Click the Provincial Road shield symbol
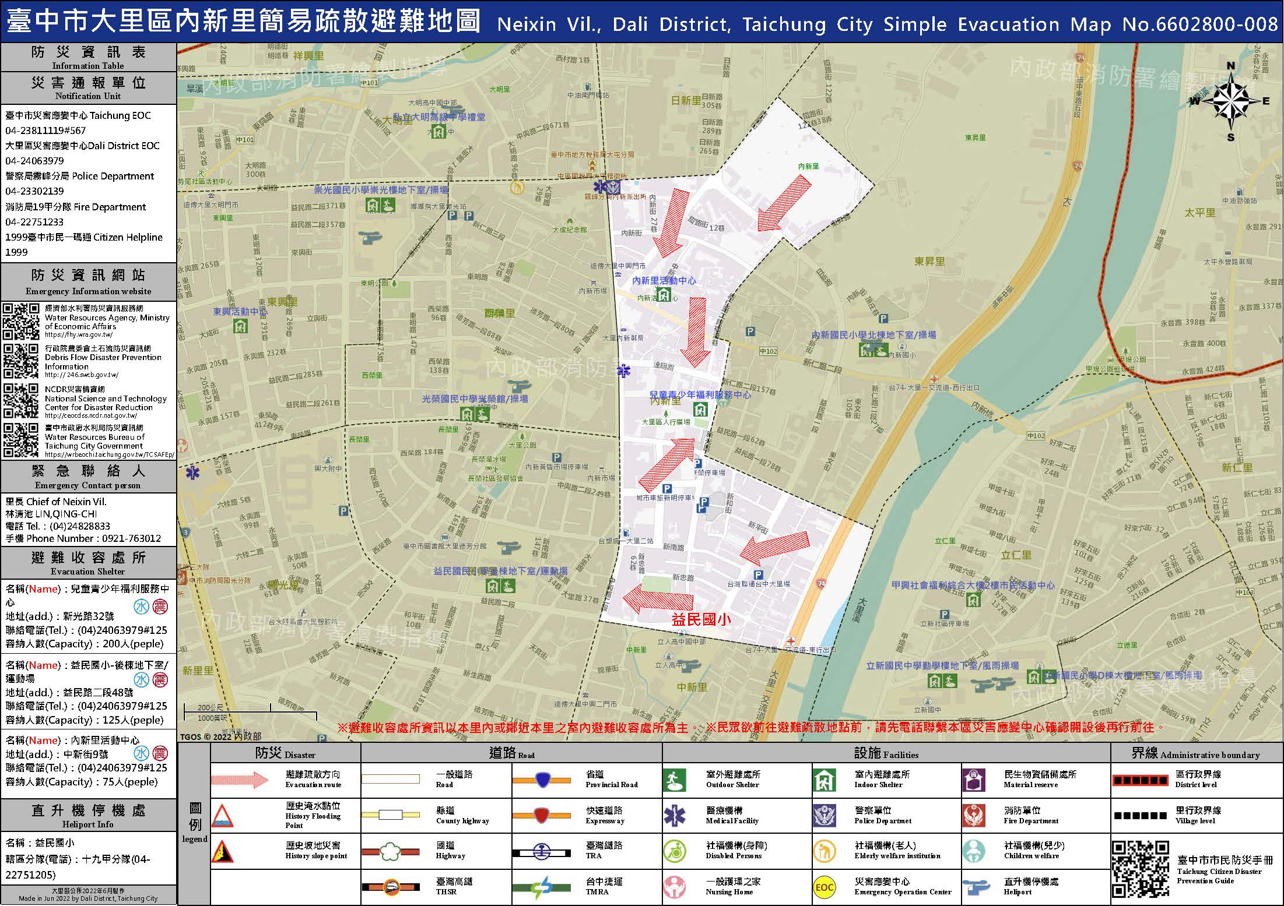 click(542, 780)
